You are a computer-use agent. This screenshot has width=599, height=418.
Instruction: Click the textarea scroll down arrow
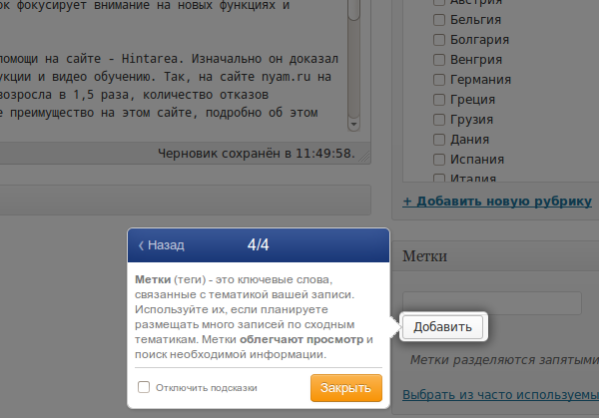coord(353,125)
